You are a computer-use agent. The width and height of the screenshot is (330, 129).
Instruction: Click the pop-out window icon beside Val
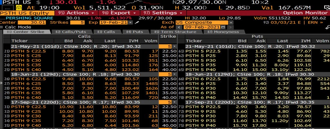point(327,8)
